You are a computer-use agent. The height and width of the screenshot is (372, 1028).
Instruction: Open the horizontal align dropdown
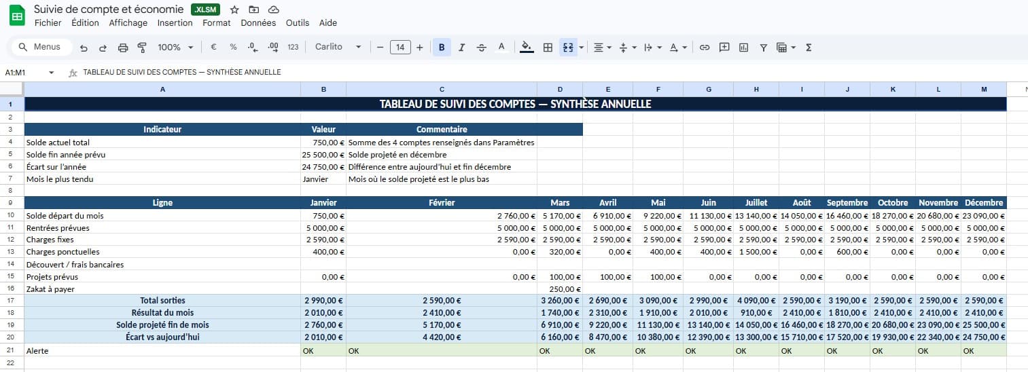click(602, 48)
